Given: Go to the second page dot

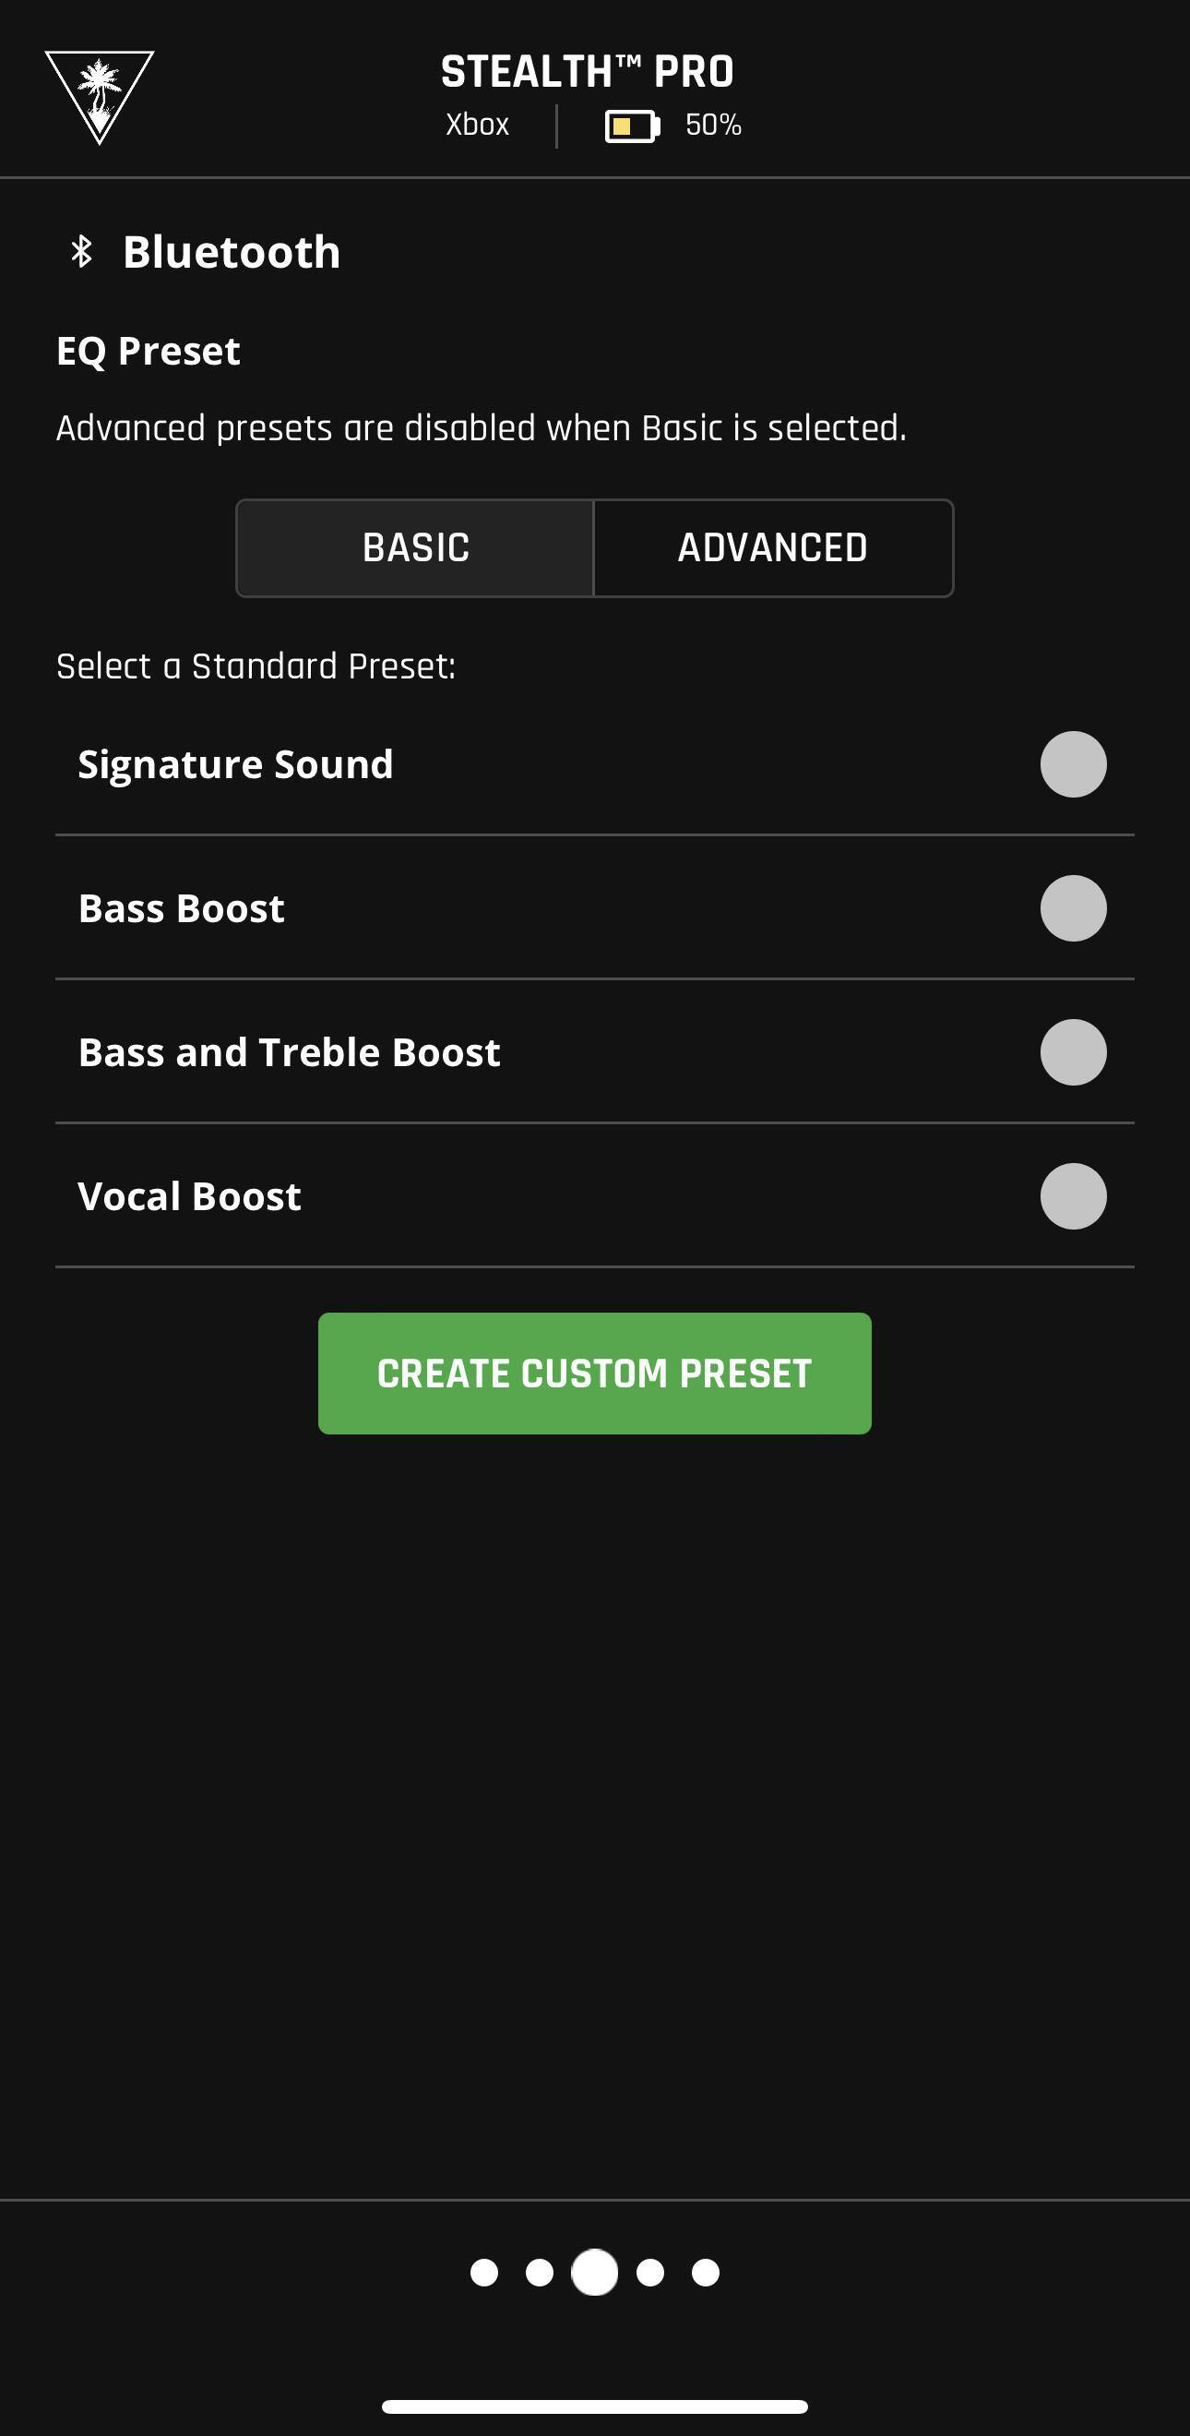Looking at the screenshot, I should point(540,2272).
